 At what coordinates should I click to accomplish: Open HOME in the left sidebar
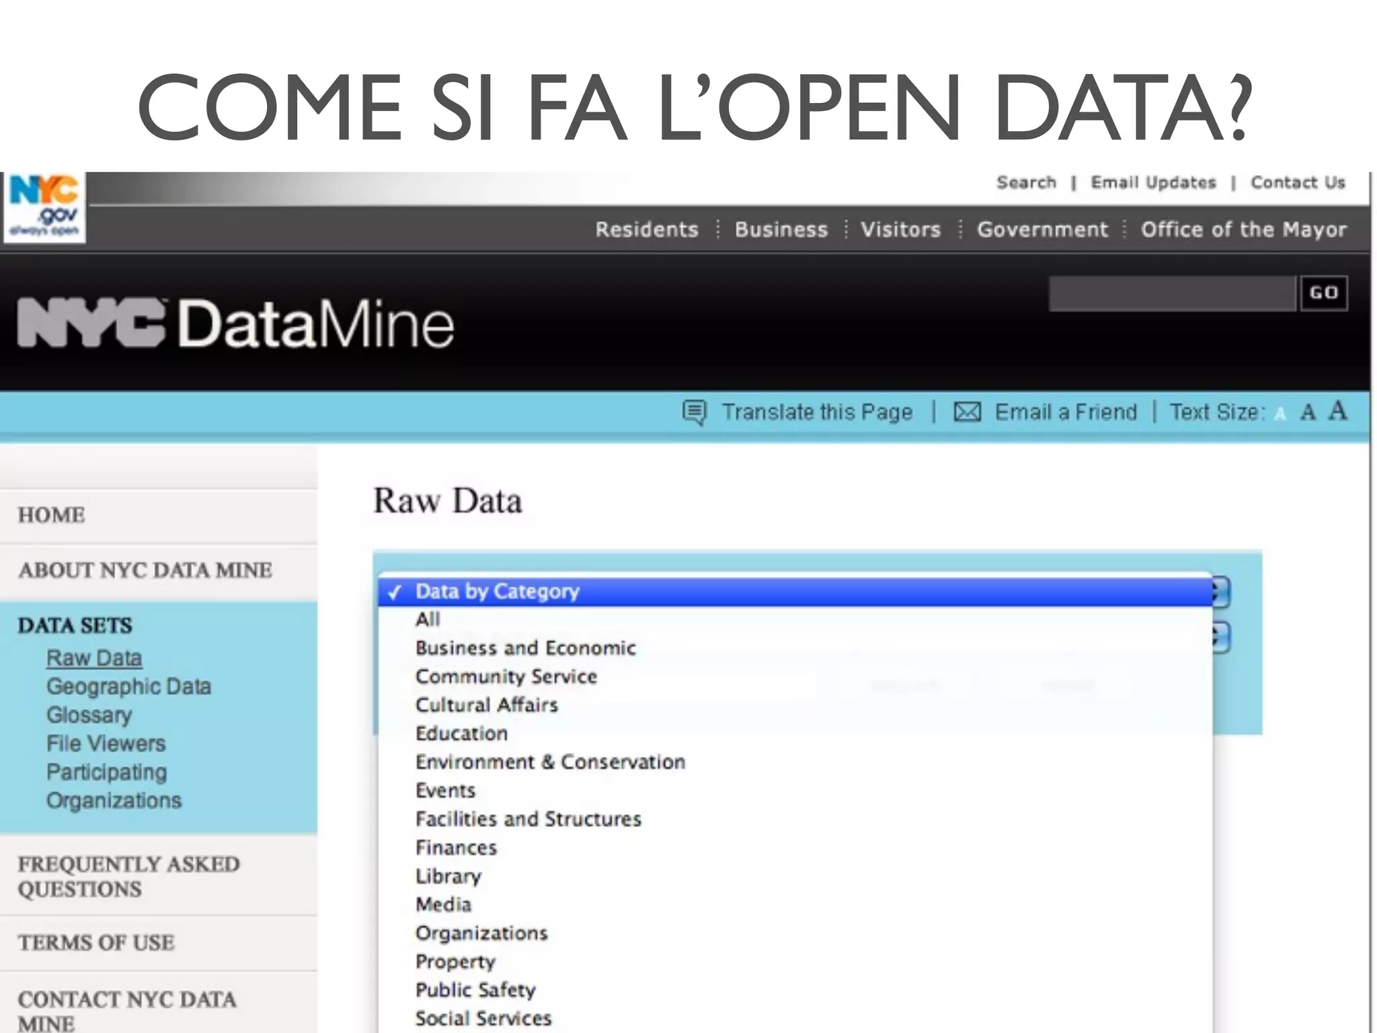pyautogui.click(x=51, y=516)
